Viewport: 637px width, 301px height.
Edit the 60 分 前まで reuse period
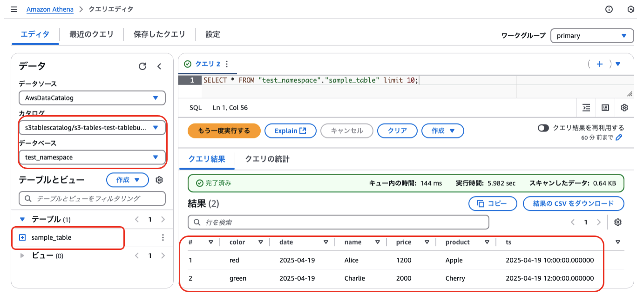point(619,137)
